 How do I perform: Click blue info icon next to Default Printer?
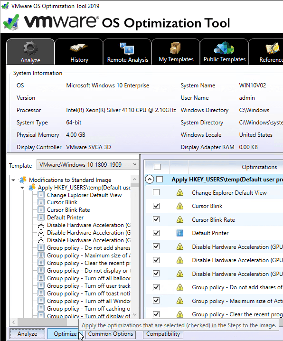(x=180, y=233)
